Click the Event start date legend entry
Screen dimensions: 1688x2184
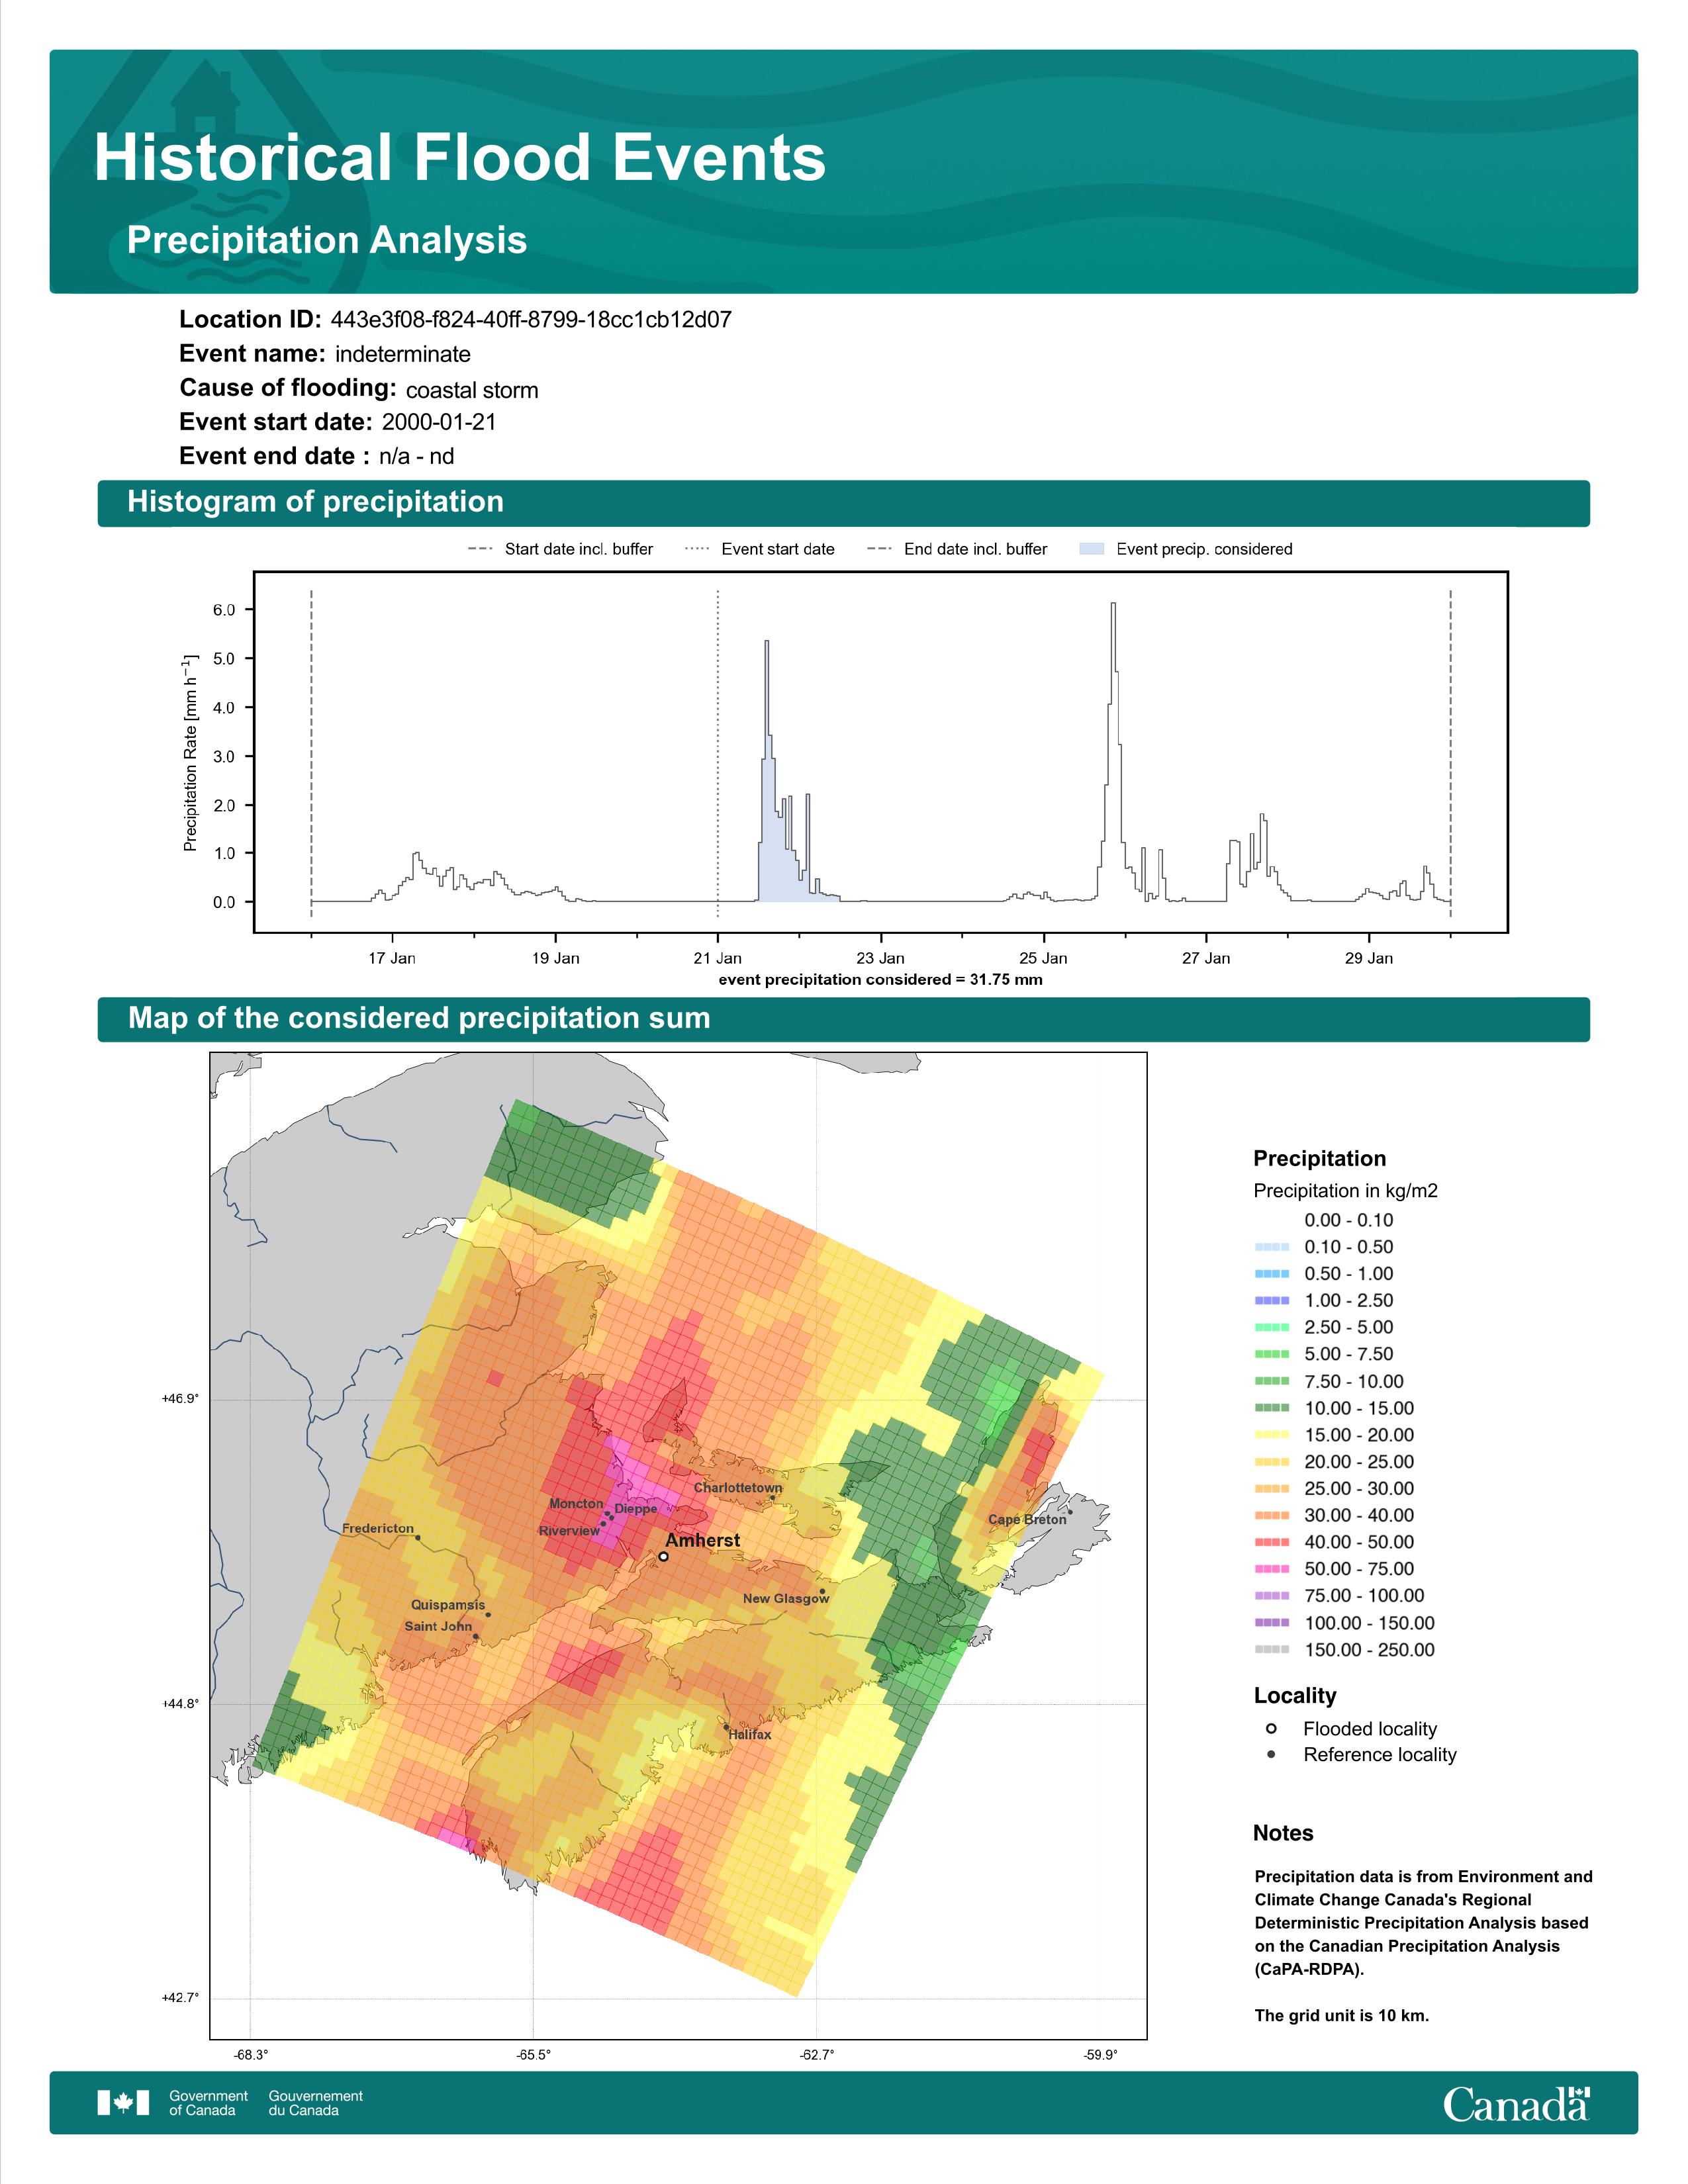click(760, 549)
